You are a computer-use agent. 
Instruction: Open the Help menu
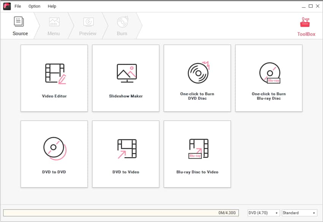[x=52, y=6]
